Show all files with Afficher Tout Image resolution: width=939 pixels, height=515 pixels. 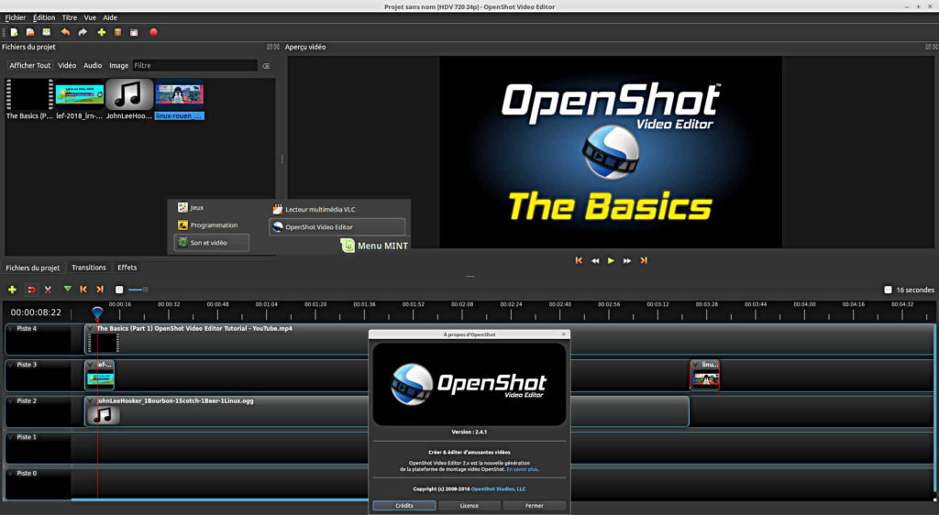click(30, 66)
